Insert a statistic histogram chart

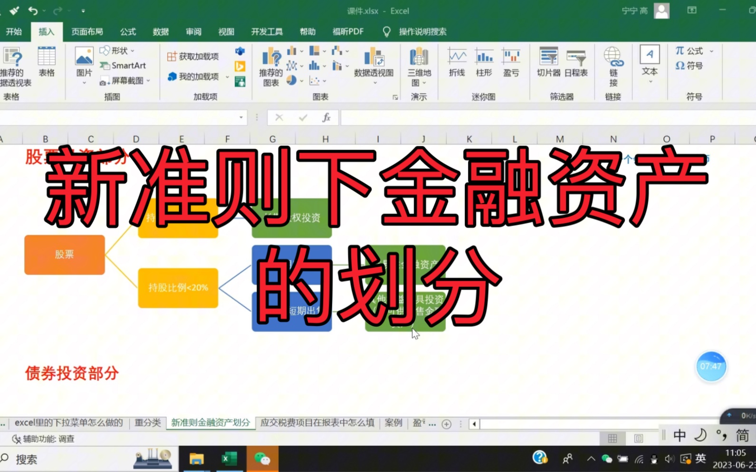317,66
